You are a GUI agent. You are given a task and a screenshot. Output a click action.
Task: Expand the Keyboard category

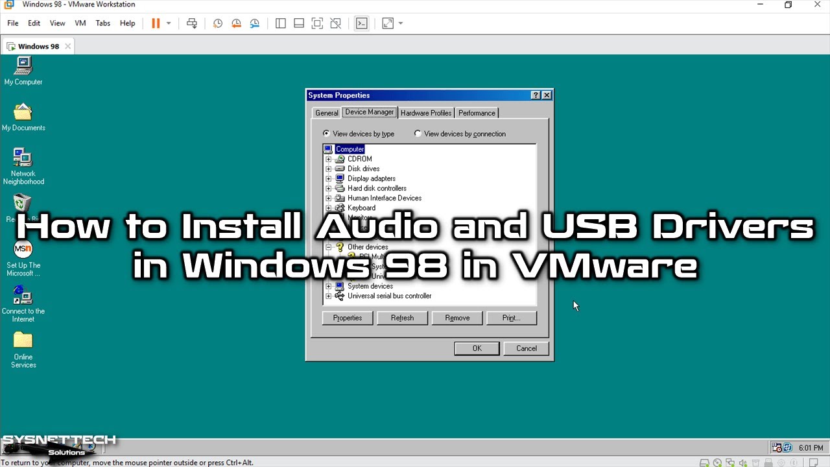pyautogui.click(x=329, y=208)
